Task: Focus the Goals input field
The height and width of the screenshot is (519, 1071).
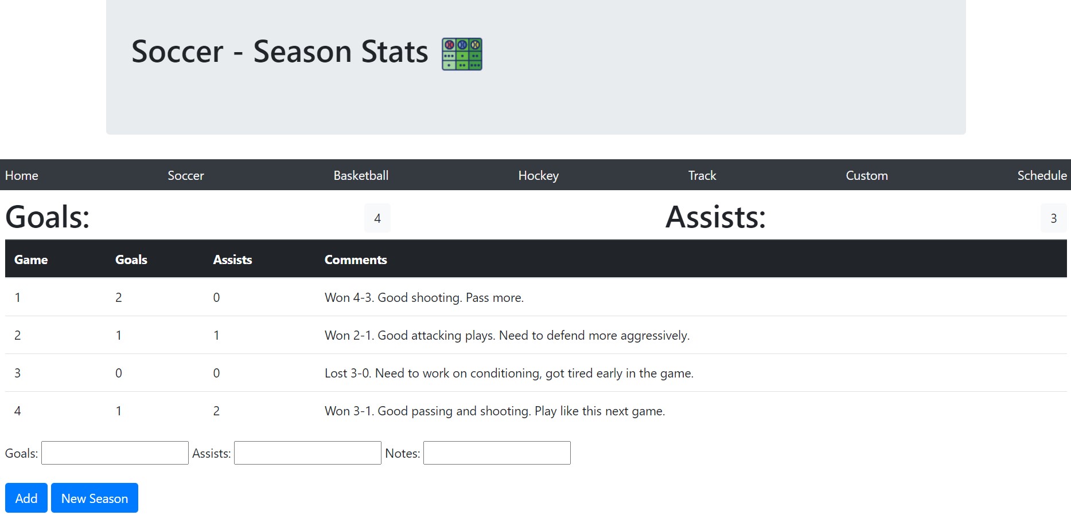Action: tap(115, 453)
